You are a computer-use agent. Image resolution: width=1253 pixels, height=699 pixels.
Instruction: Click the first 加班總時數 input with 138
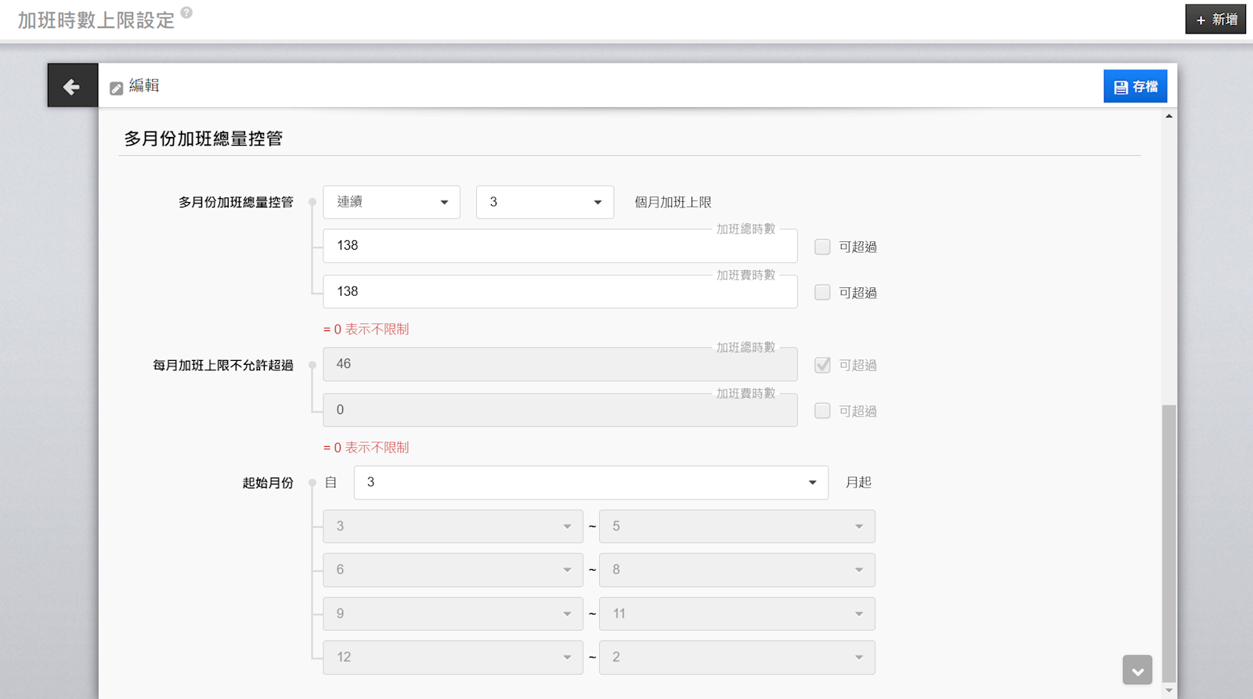[560, 246]
